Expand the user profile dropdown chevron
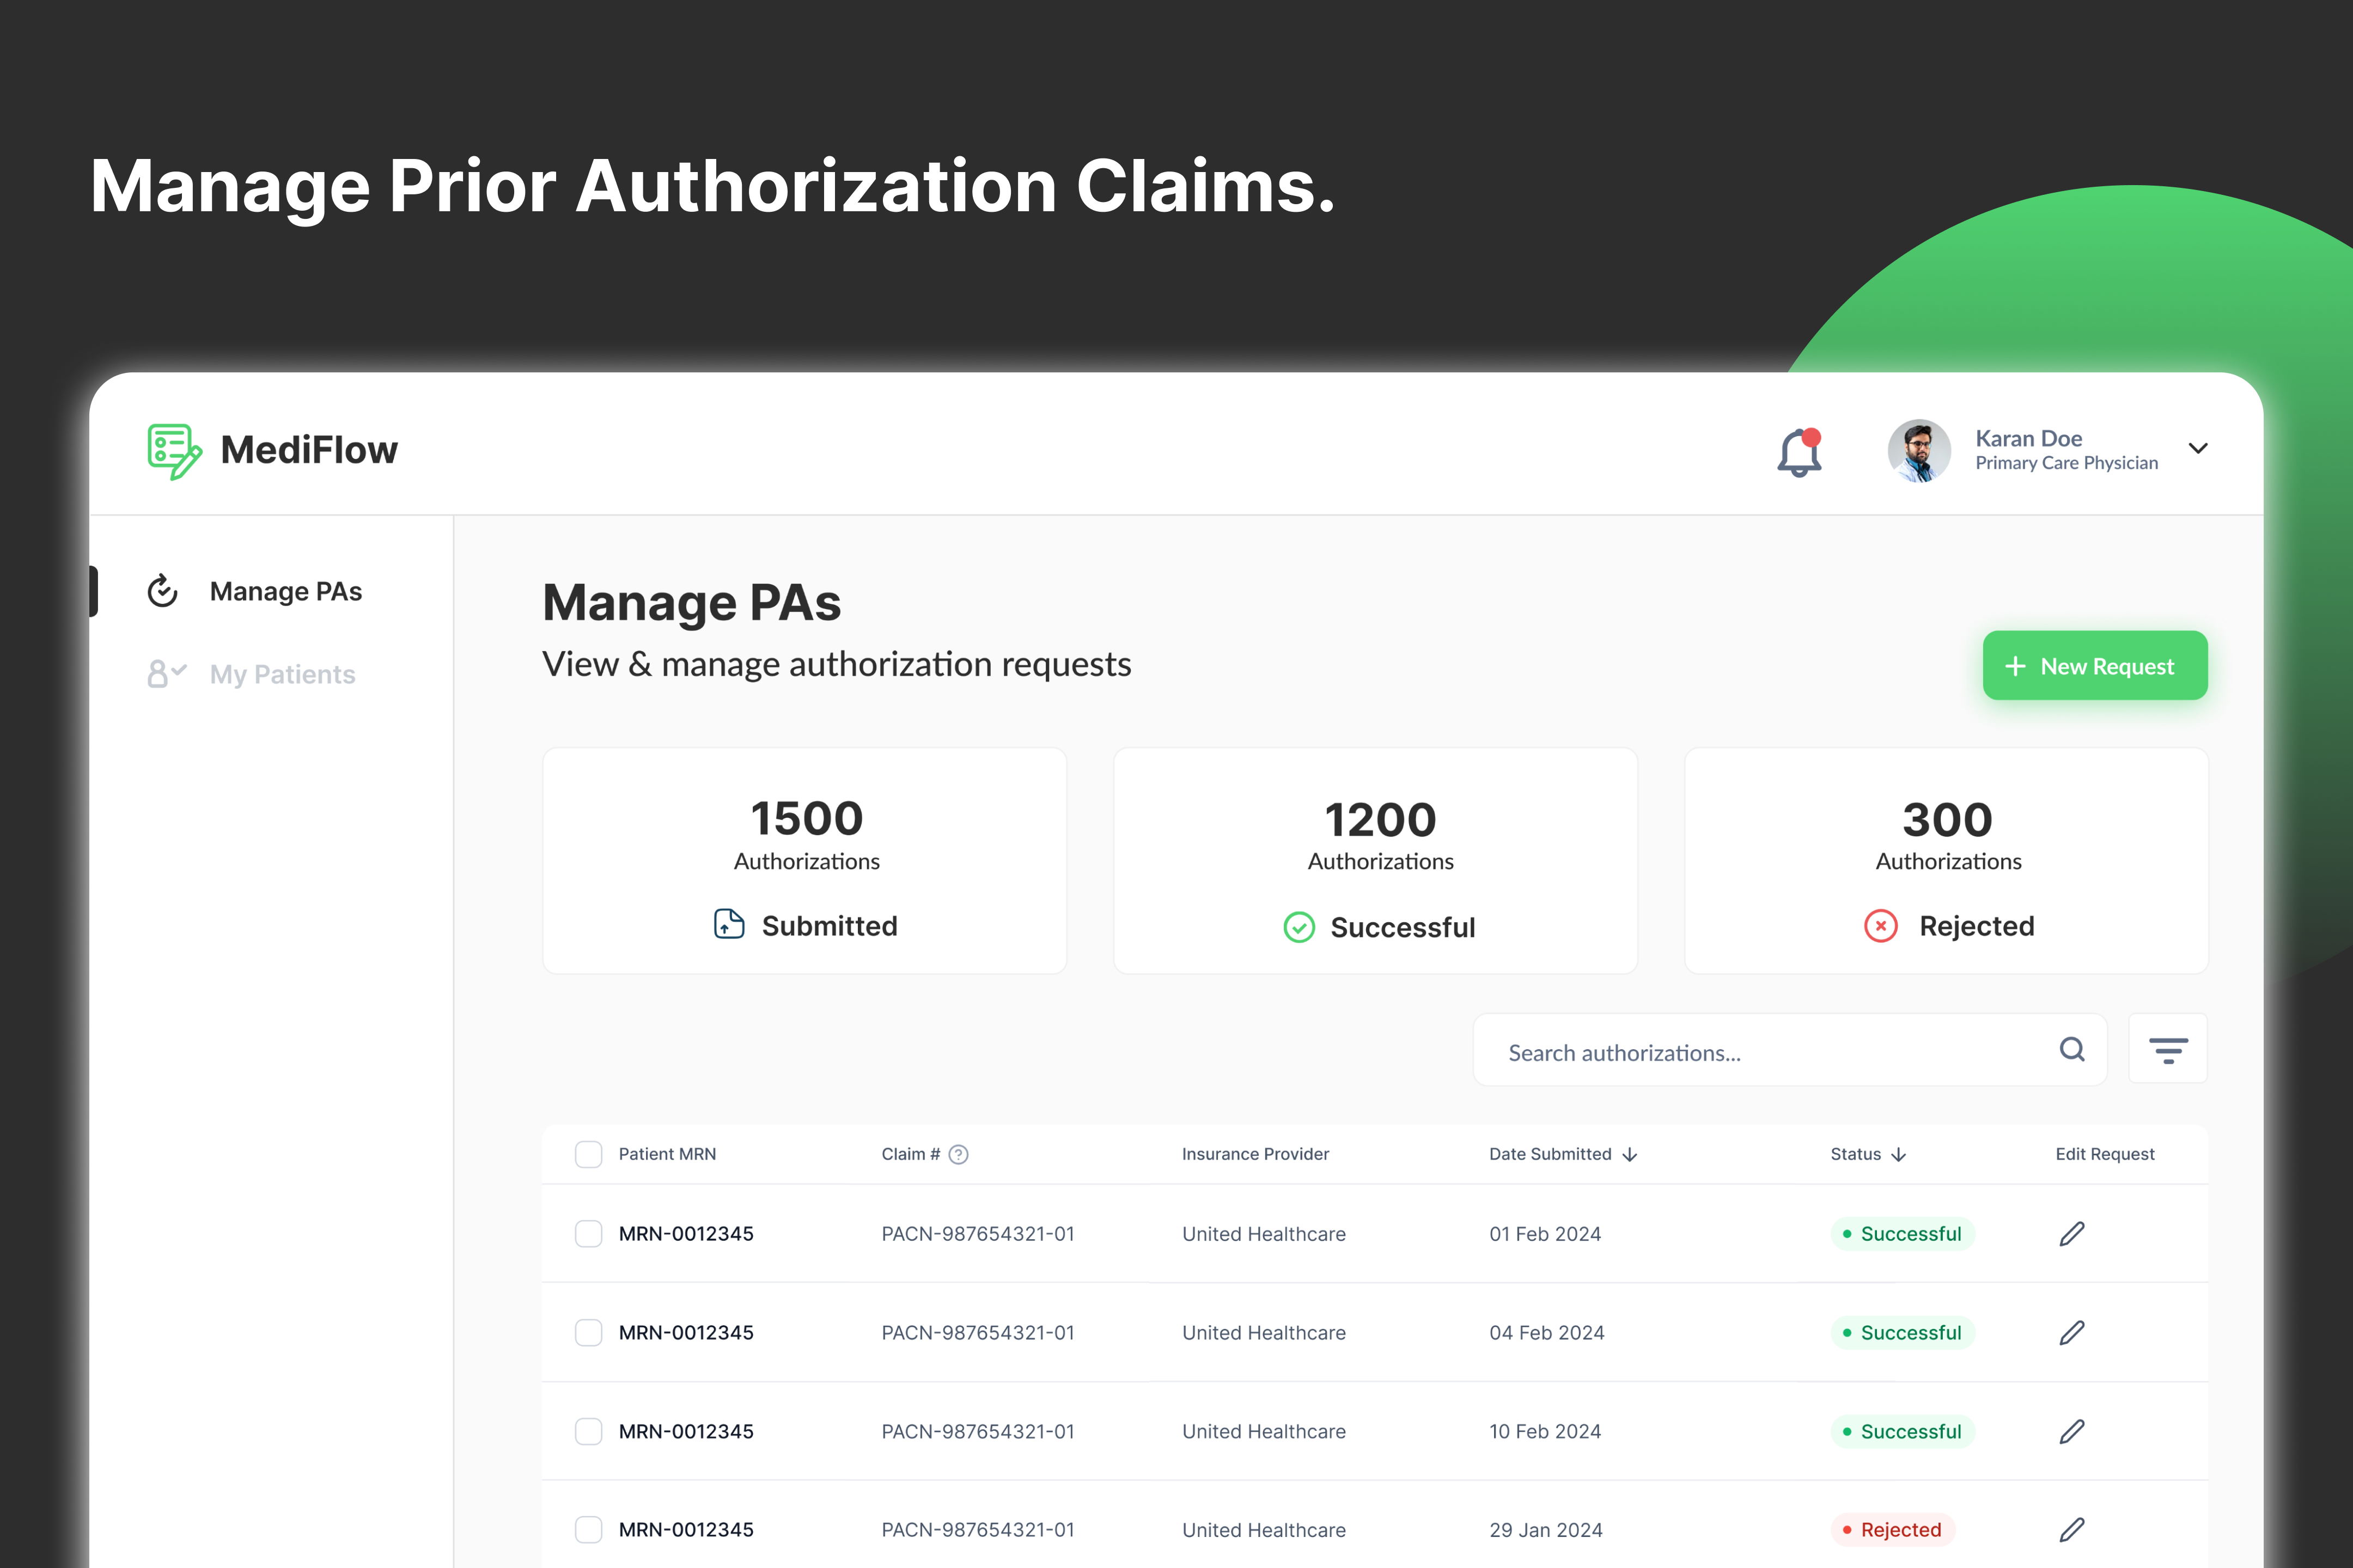Viewport: 2353px width, 1568px height. point(2198,448)
